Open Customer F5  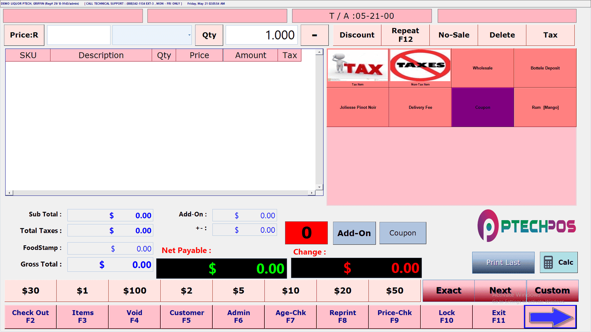[187, 317]
